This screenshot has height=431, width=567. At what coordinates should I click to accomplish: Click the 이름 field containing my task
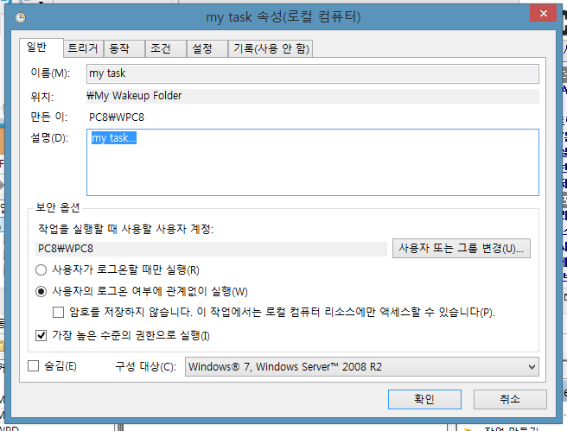point(311,74)
